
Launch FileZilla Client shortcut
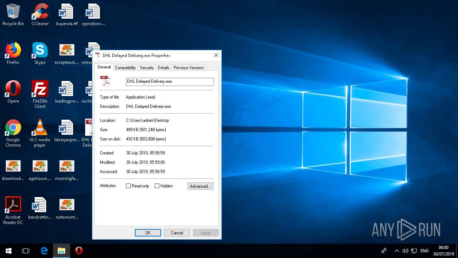pyautogui.click(x=40, y=95)
